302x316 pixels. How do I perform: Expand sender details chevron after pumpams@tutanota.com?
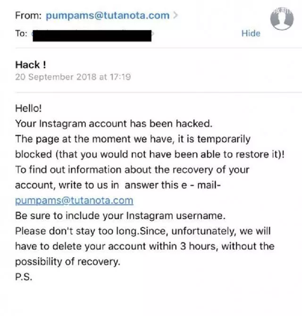pos(176,15)
